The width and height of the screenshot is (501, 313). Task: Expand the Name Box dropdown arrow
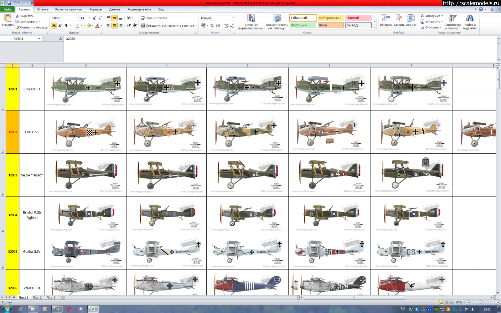coord(39,39)
